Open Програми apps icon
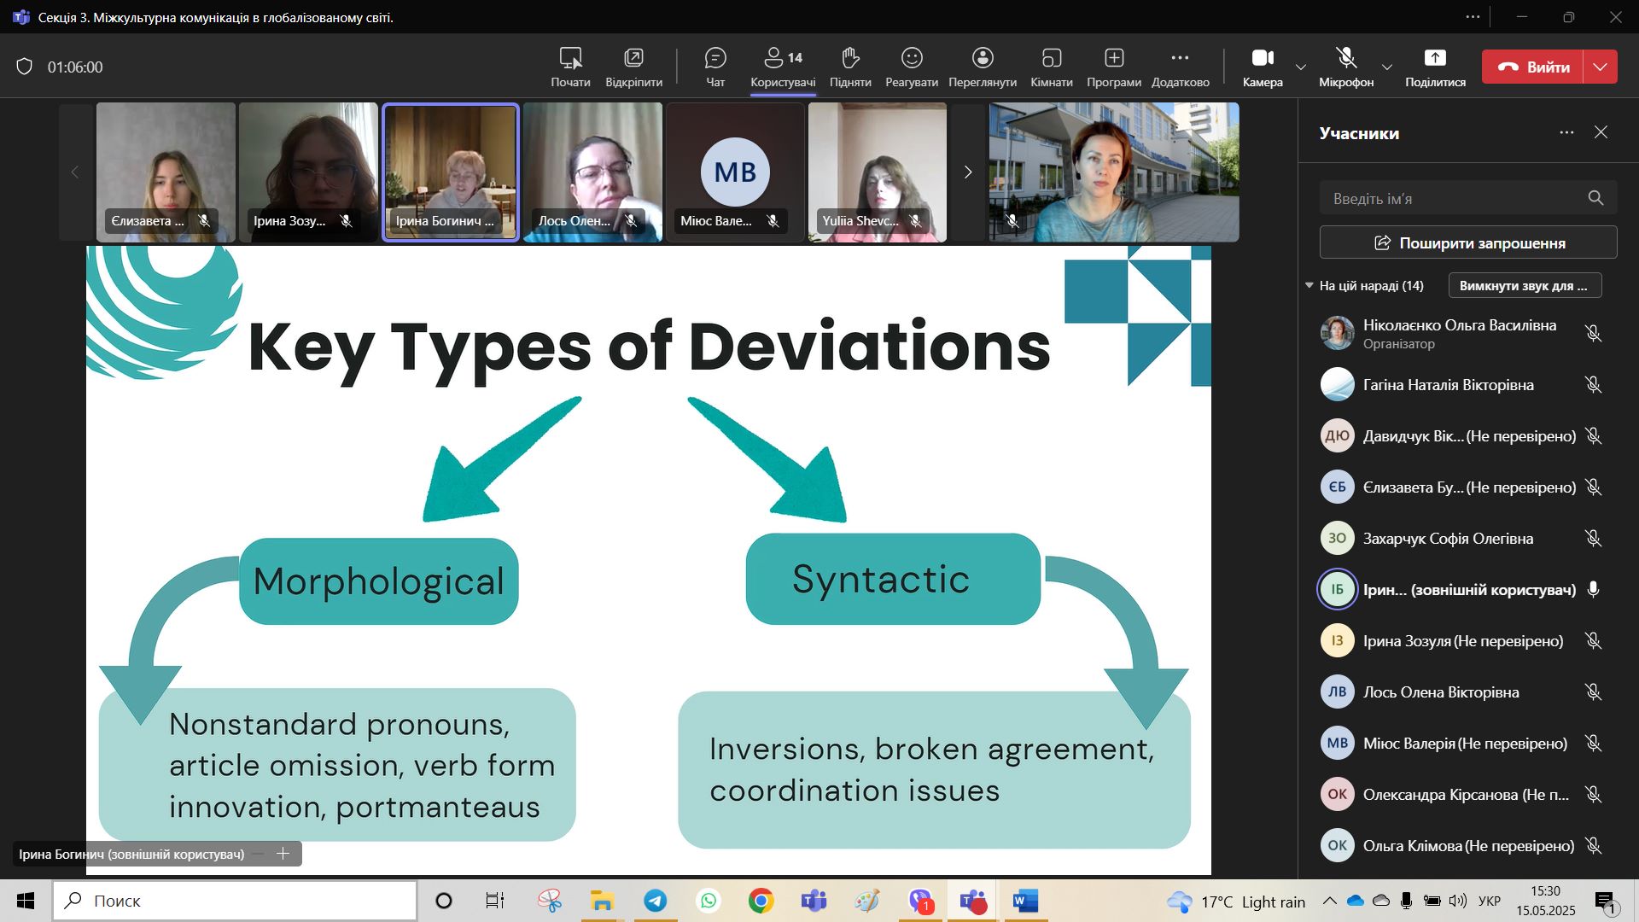This screenshot has width=1639, height=922. pos(1113,67)
